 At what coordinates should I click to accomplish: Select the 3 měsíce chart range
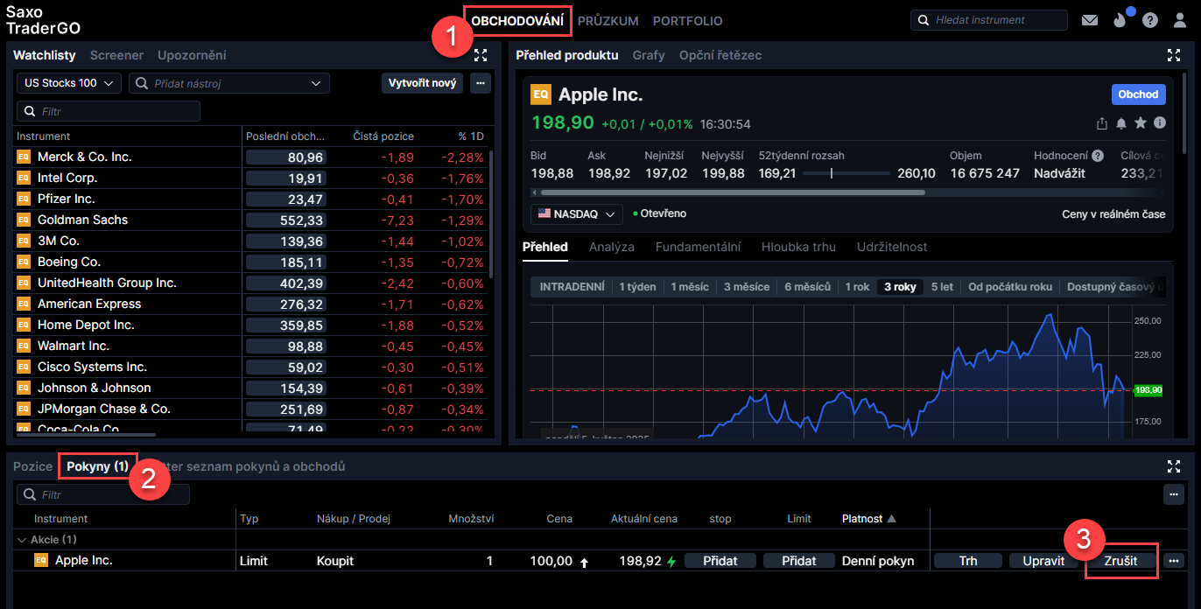pos(747,287)
